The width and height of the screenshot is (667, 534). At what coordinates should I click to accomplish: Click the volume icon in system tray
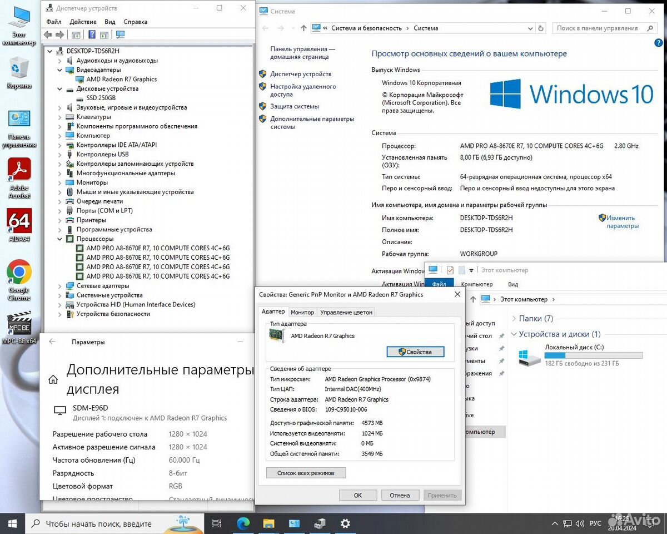[x=580, y=523]
